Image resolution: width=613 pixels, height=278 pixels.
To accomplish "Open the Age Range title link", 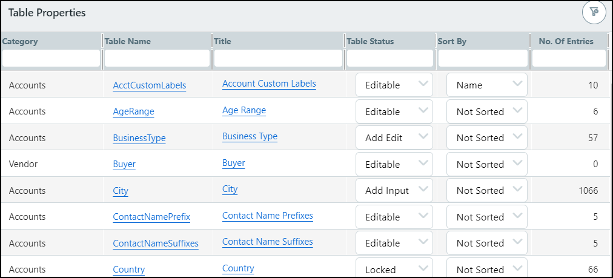I will coord(244,110).
